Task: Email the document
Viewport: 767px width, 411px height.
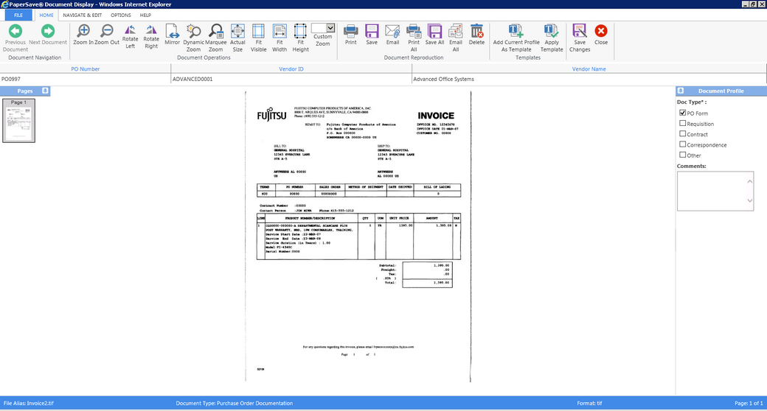Action: (392, 31)
